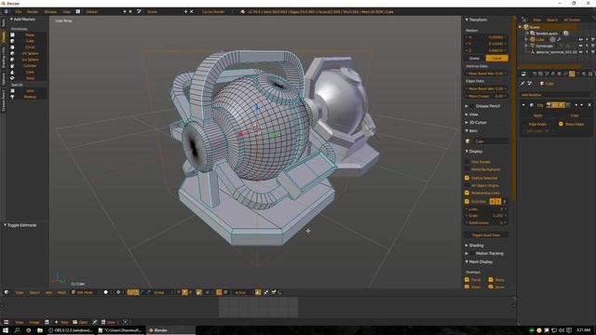Toggle Sharp Edges in modifier
Screen dimensions: 596x335
pyautogui.click(x=561, y=124)
